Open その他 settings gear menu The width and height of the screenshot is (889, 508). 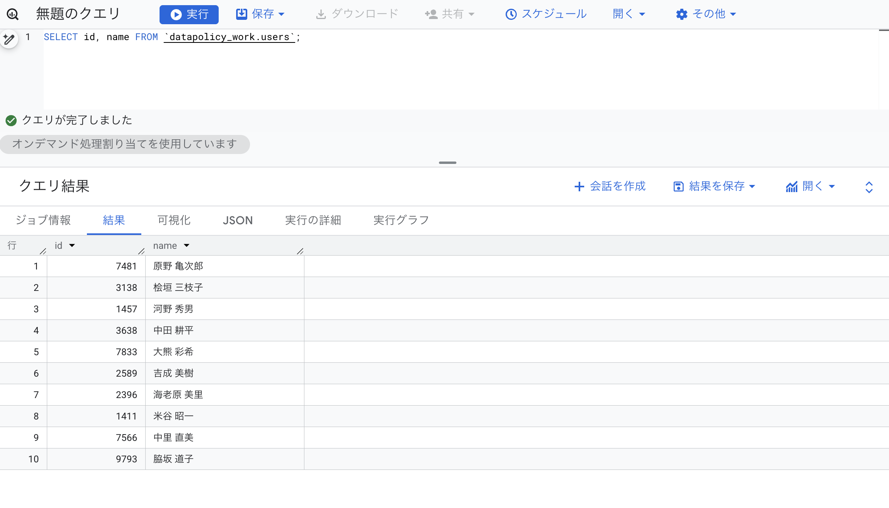[681, 14]
